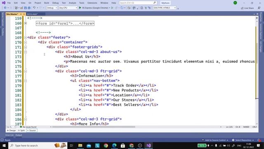The height and width of the screenshot is (149, 264).
Task: Click Add to Source Control
Action: 215,140
